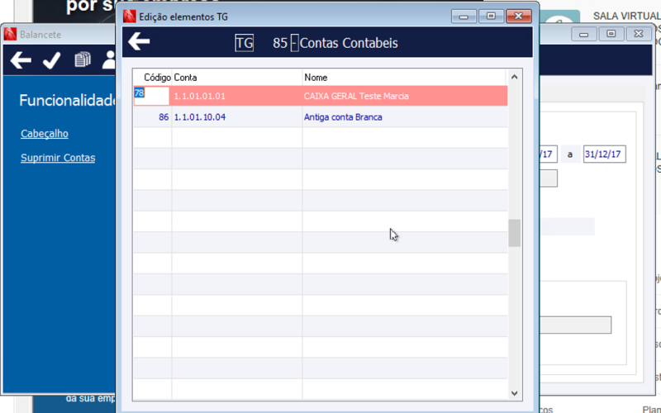Click the TG icon in header
The image size is (661, 413).
point(244,43)
